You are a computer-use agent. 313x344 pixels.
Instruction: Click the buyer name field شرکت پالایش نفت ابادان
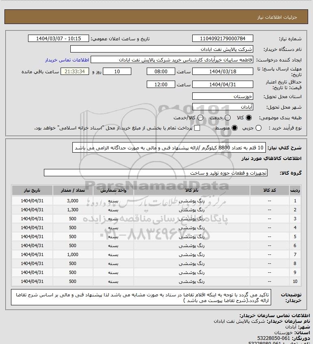[162, 49]
